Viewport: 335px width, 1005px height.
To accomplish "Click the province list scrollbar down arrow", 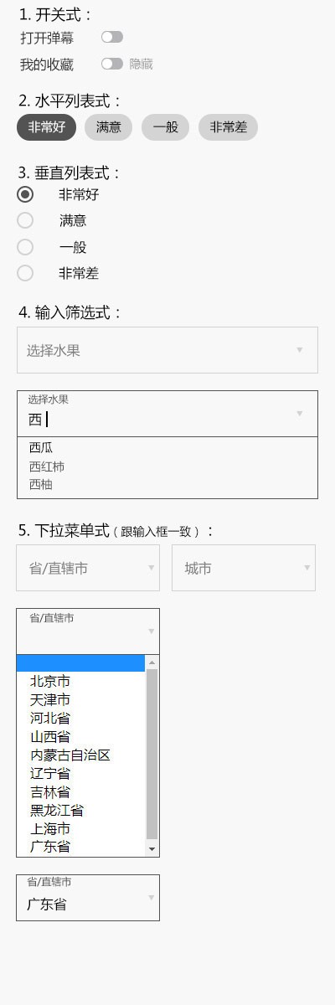I will [x=152, y=848].
